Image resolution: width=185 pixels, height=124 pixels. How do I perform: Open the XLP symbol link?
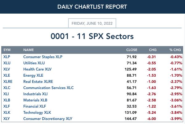click(6, 57)
